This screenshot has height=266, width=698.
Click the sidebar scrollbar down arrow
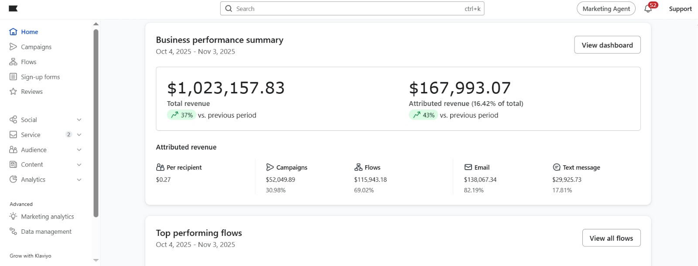96,260
